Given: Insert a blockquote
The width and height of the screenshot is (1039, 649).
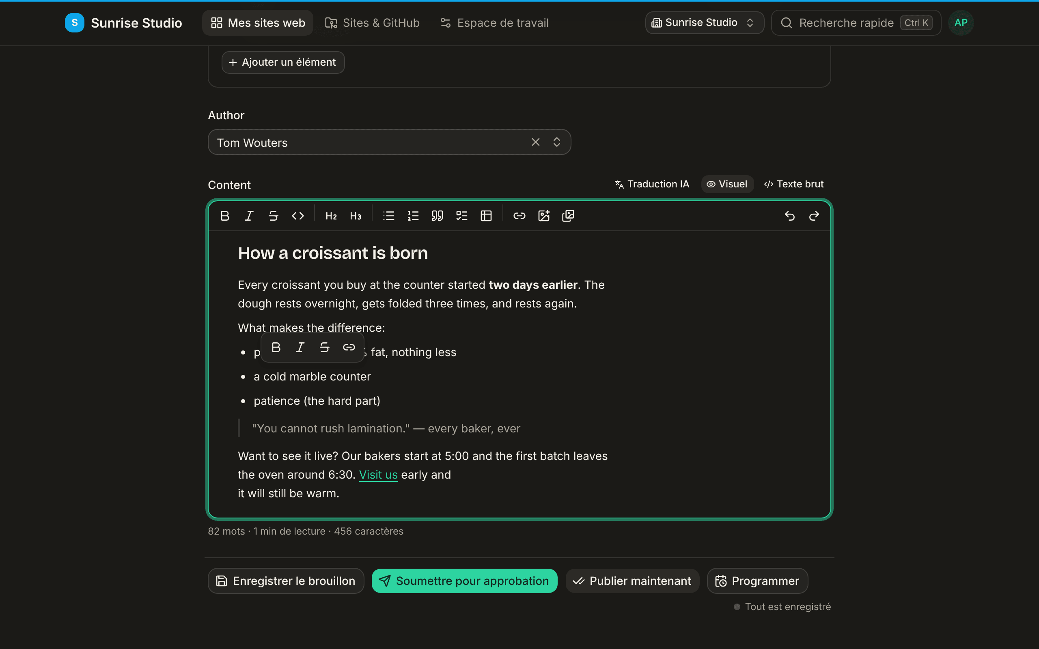Looking at the screenshot, I should 438,216.
